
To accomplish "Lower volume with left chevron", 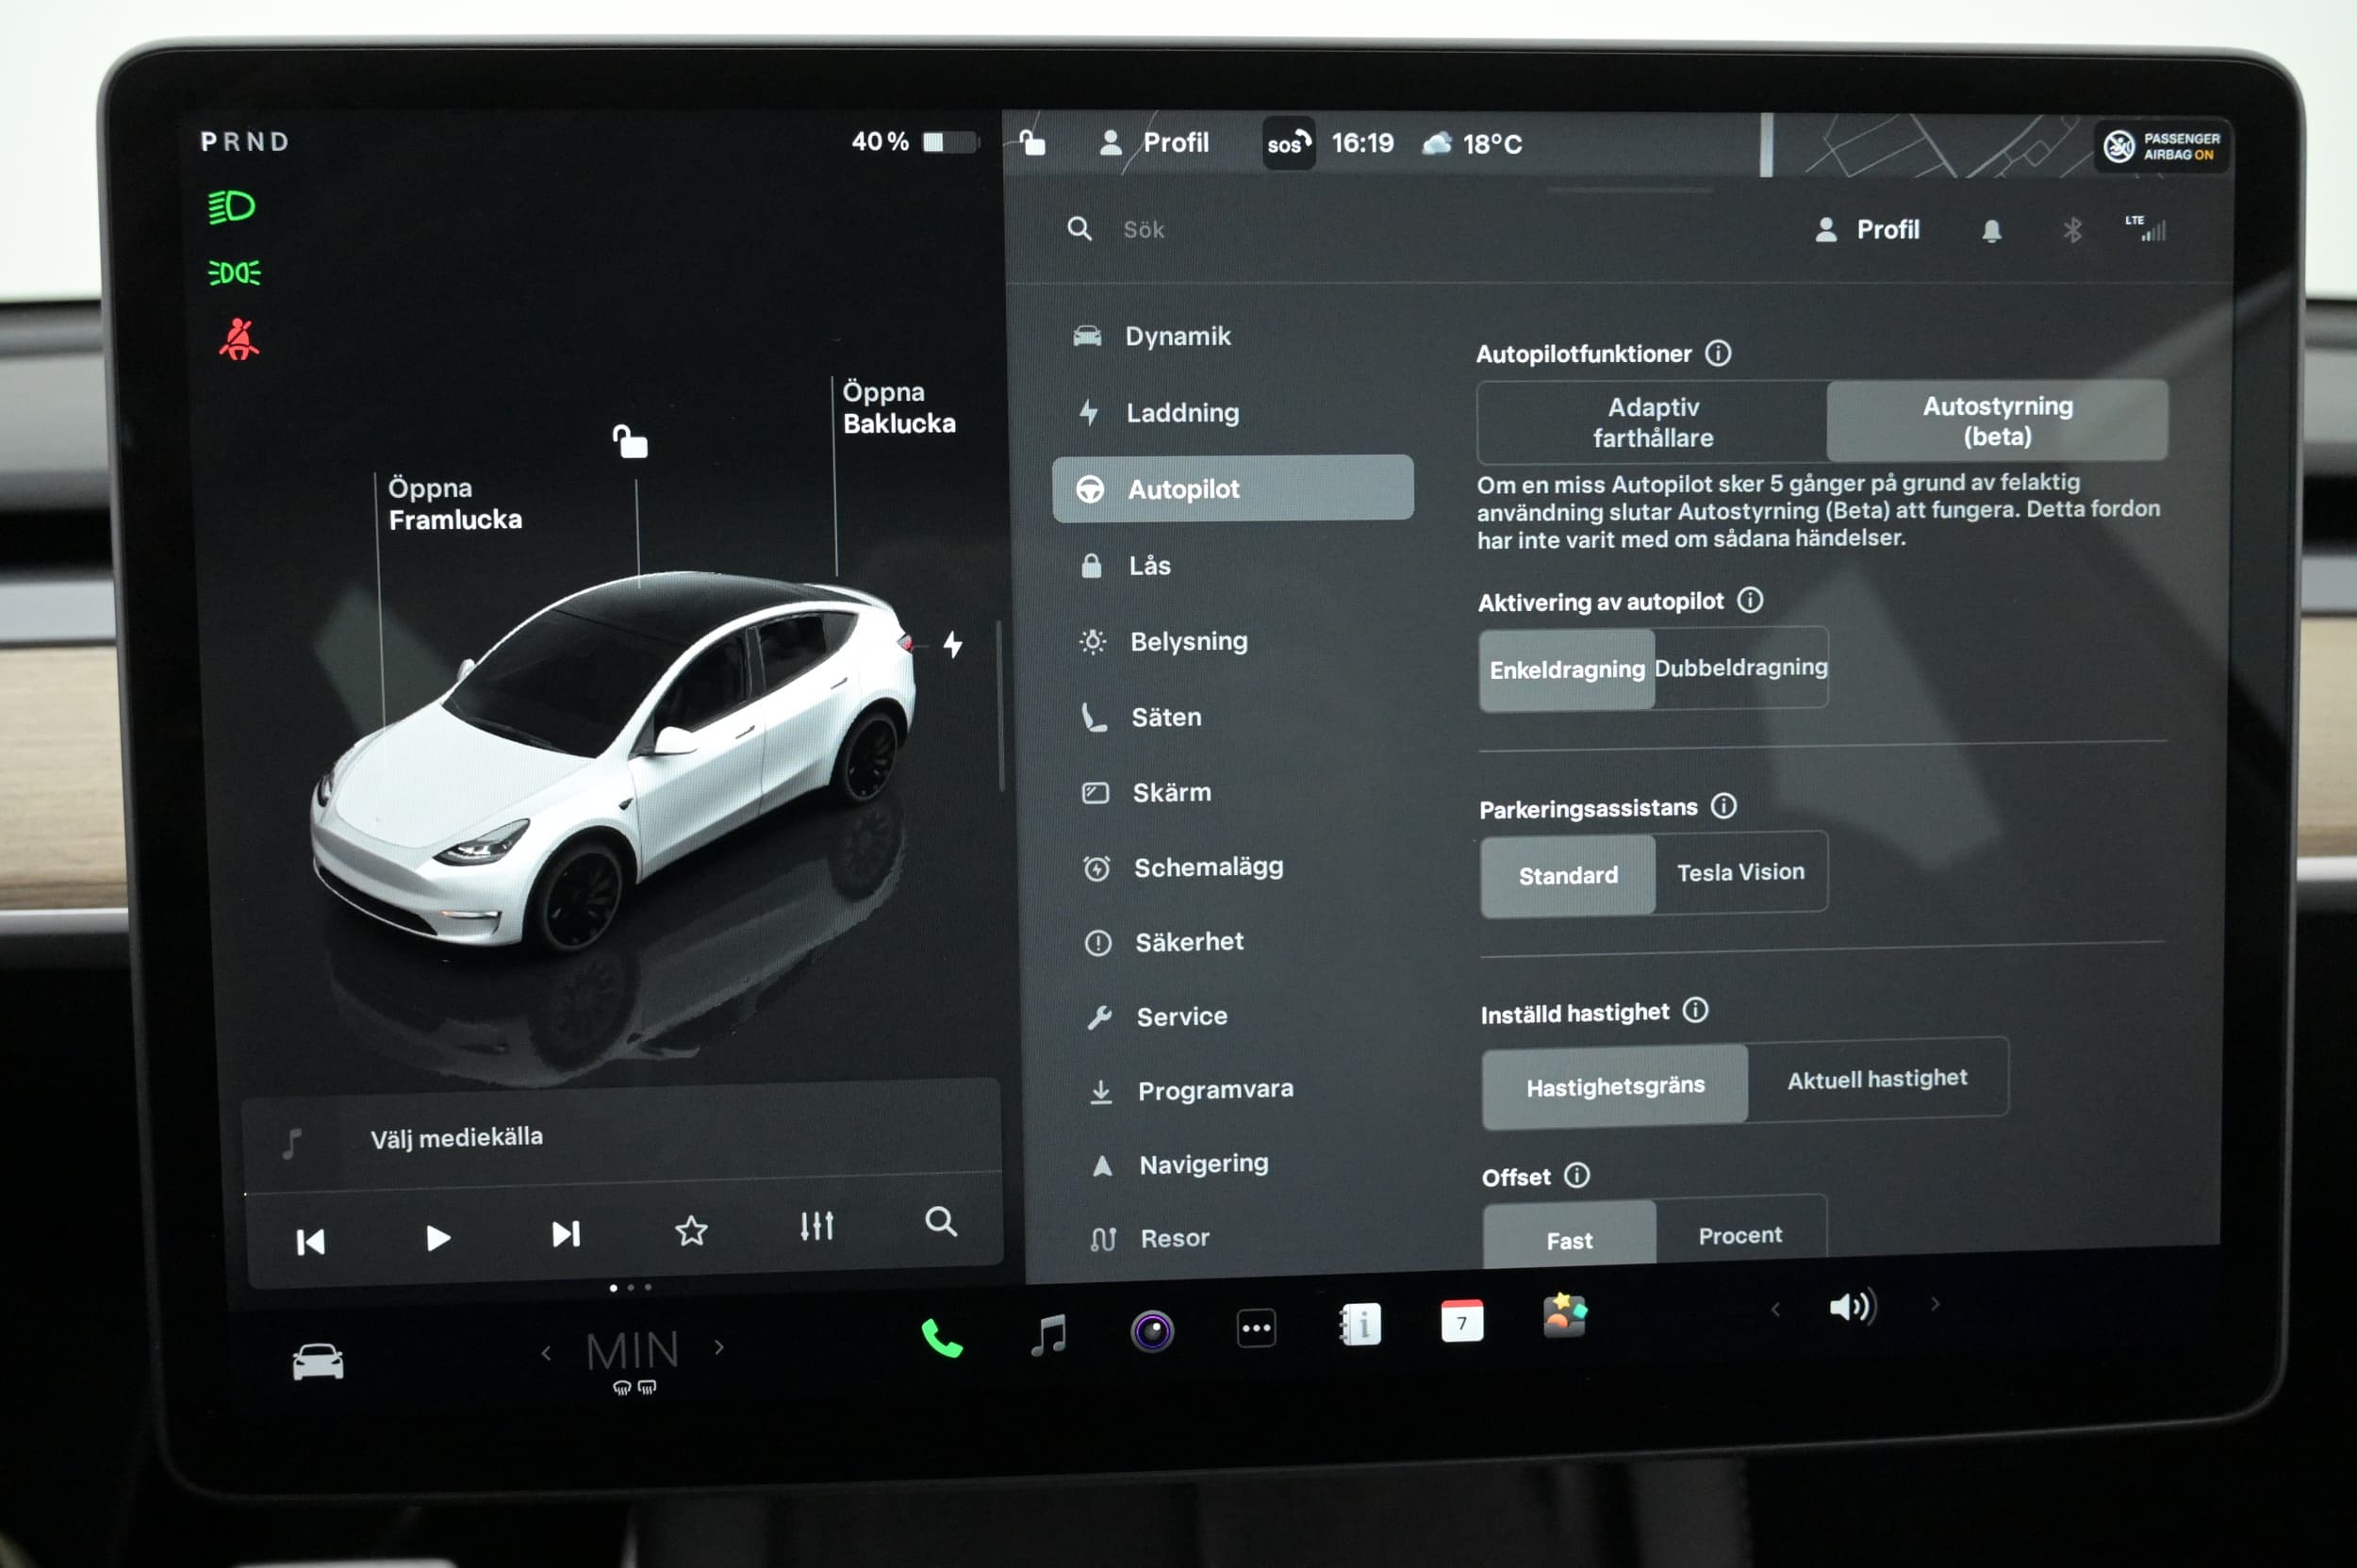I will click(1775, 1308).
